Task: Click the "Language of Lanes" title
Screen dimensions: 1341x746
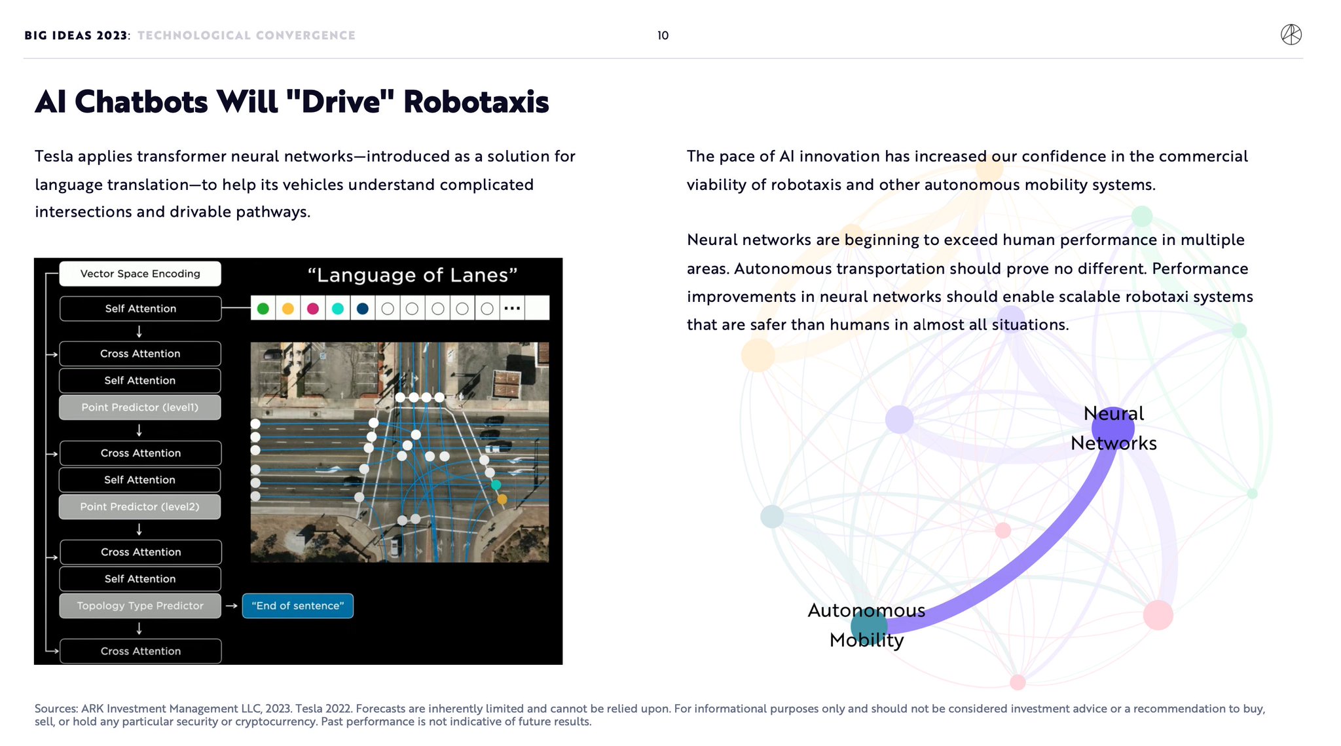Action: pos(413,275)
